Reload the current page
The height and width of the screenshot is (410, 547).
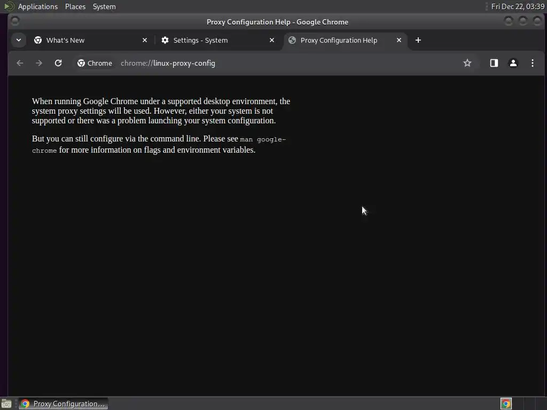58,63
